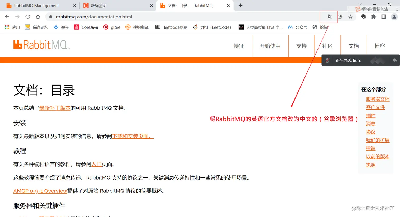Open the 开始使用 navigation item
Viewport: 400px width, 217px height.
click(x=270, y=46)
